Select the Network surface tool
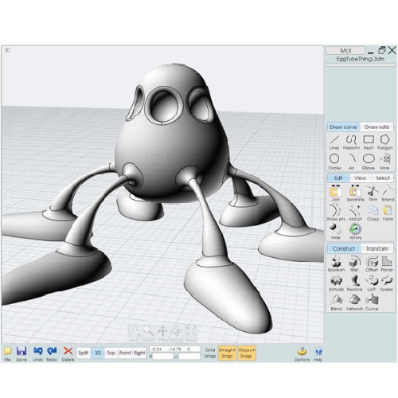 click(354, 302)
